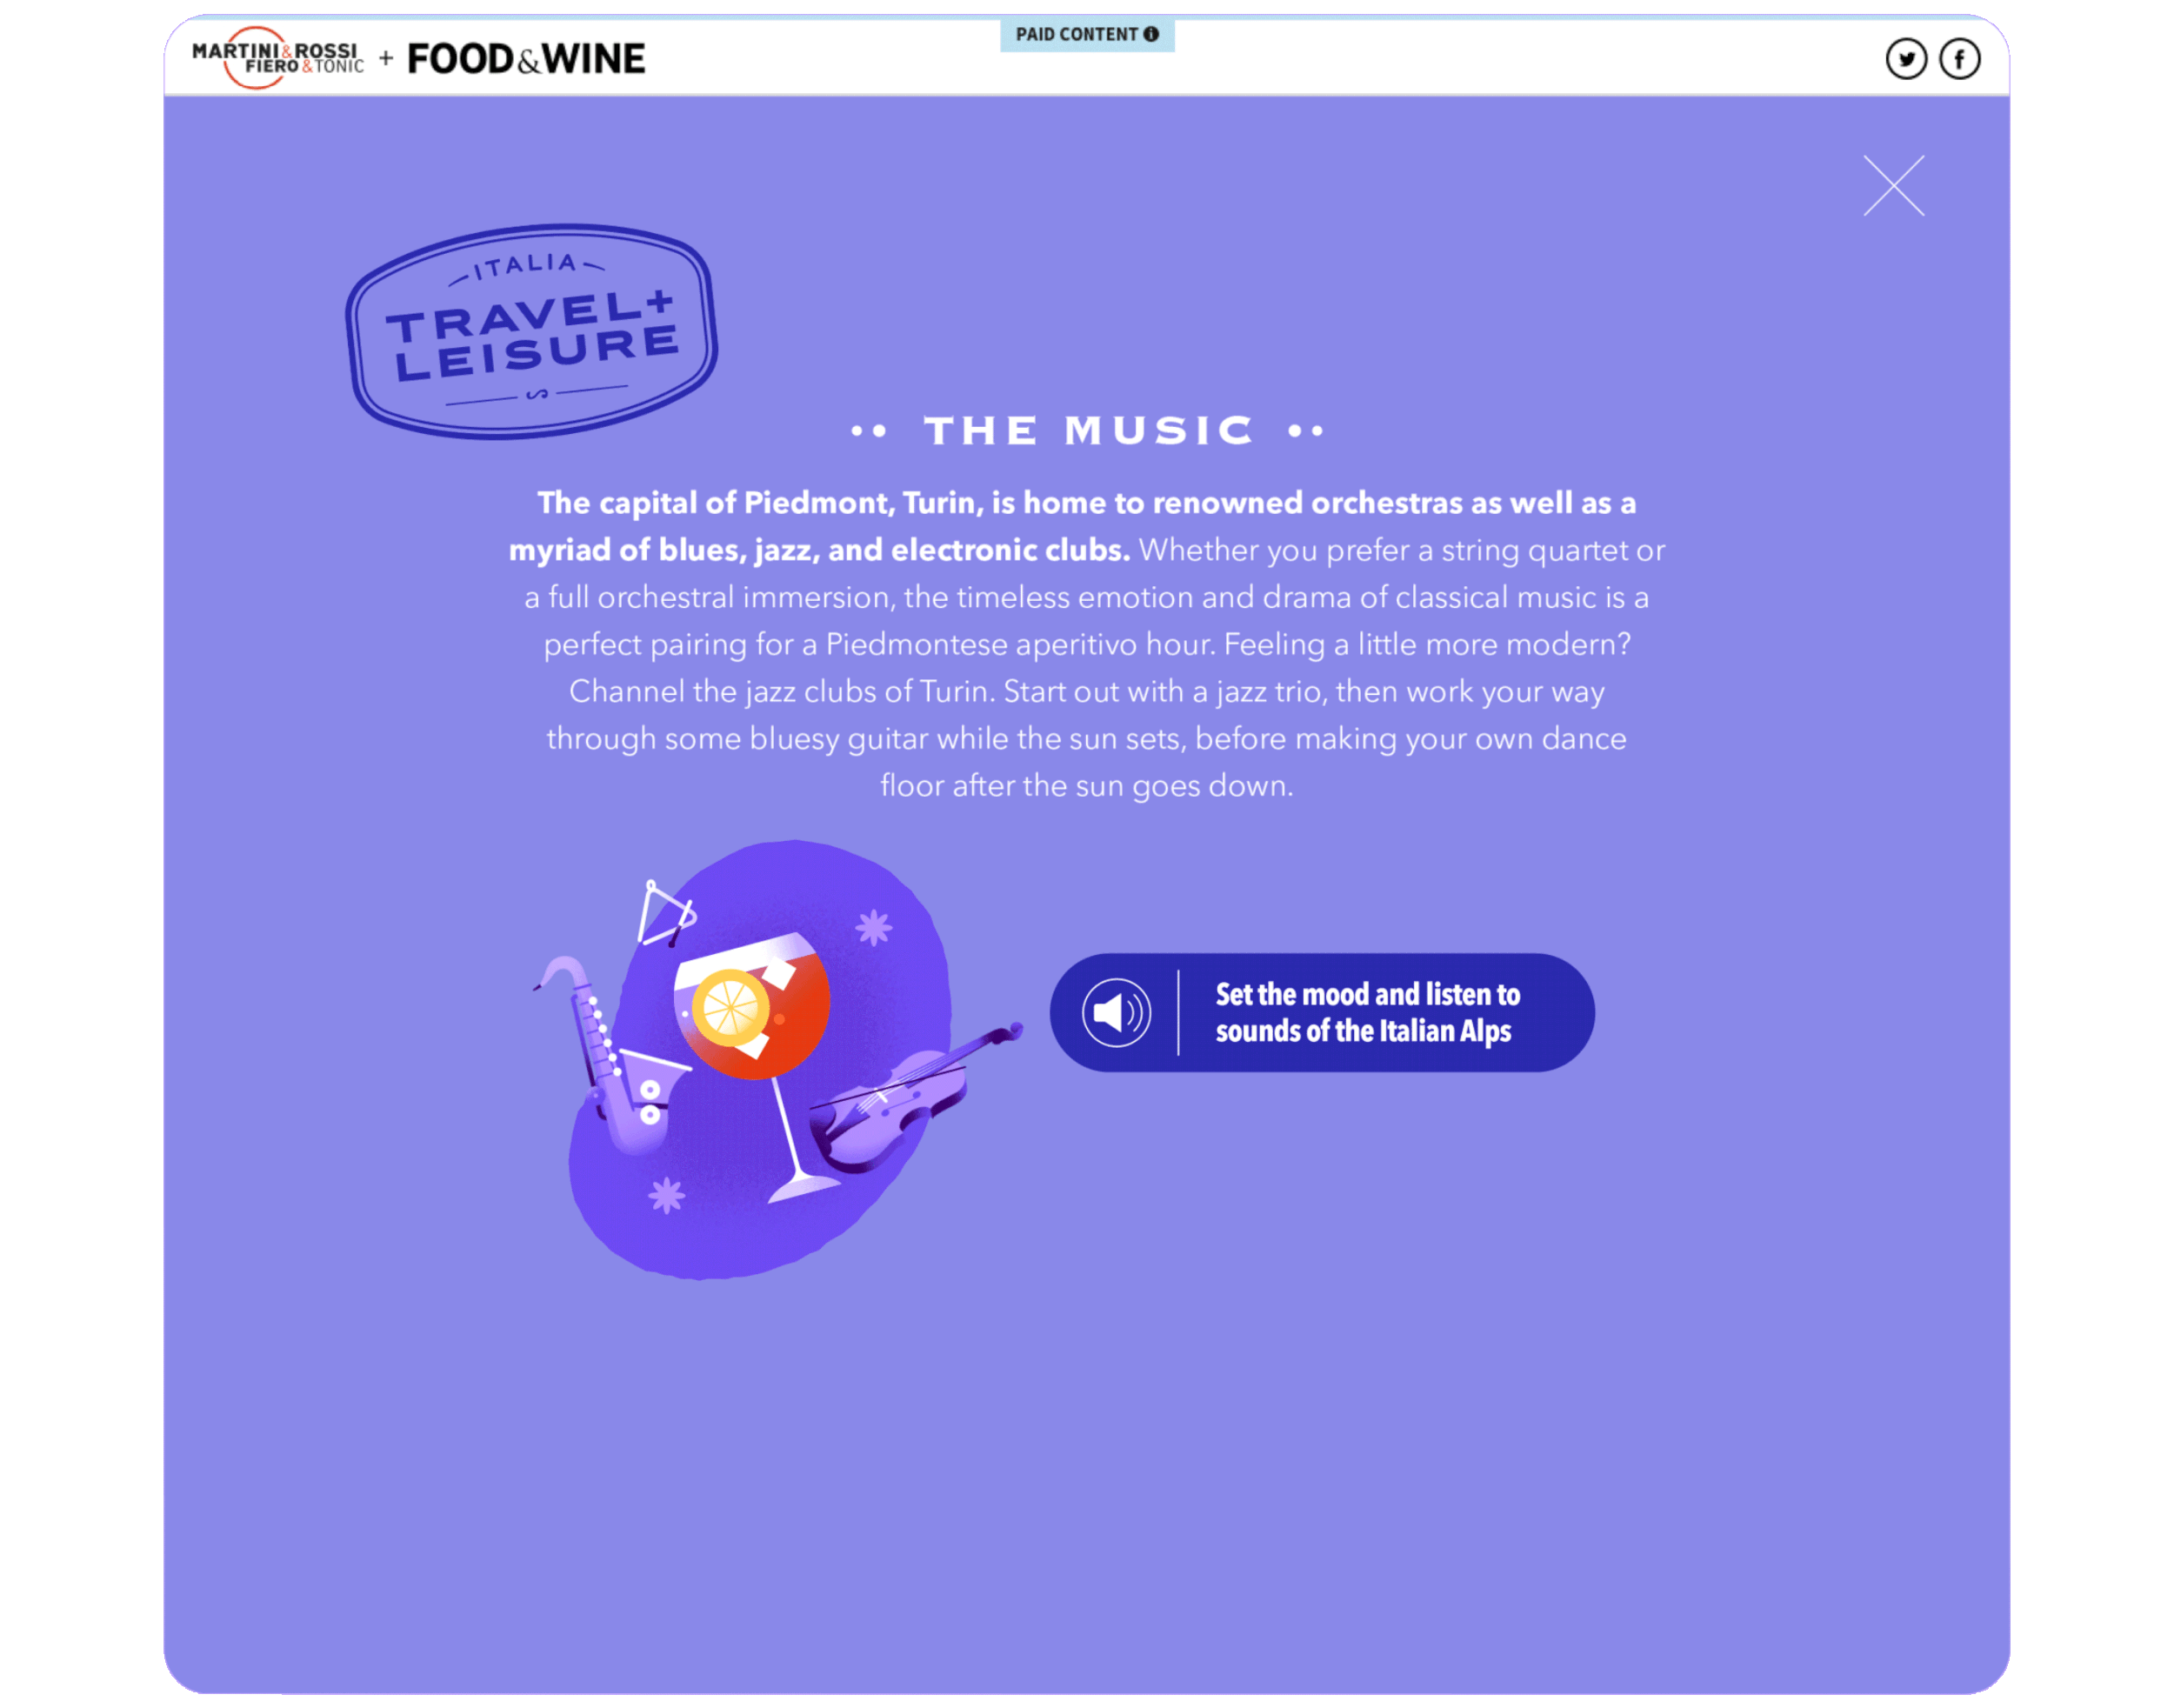This screenshot has height=1708, width=2174.
Task: Share the page on Facebook
Action: [1959, 59]
